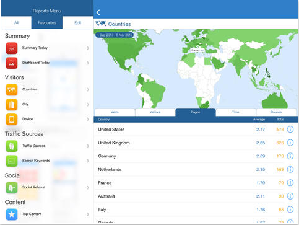
Task: Expand the Device chevron
Action: point(88,120)
